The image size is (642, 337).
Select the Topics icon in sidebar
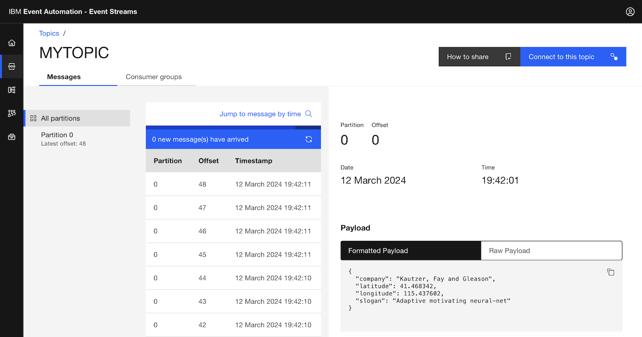(x=12, y=67)
